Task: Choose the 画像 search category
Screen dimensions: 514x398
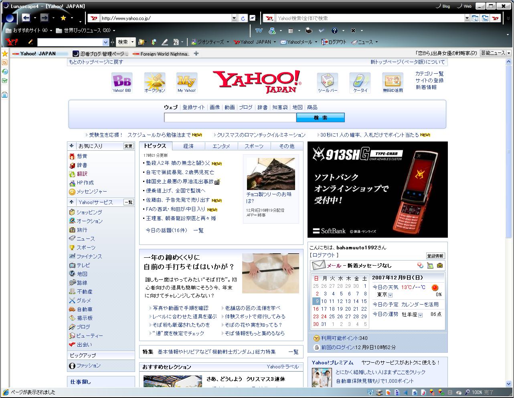Action: [215, 107]
